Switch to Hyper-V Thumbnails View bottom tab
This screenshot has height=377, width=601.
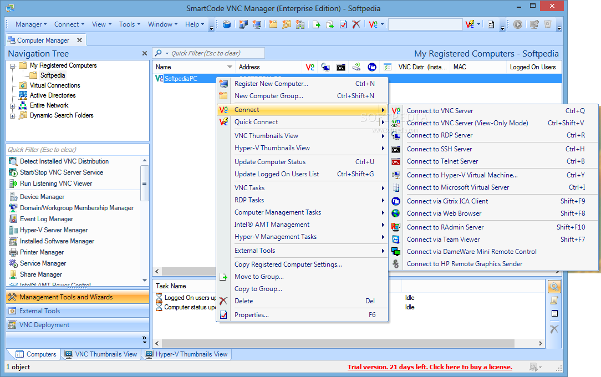[x=187, y=354]
